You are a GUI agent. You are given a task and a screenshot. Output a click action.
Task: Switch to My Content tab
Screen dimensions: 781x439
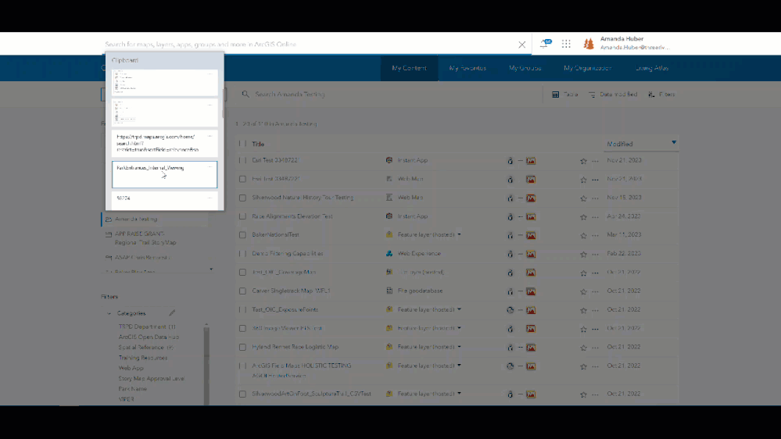[409, 68]
